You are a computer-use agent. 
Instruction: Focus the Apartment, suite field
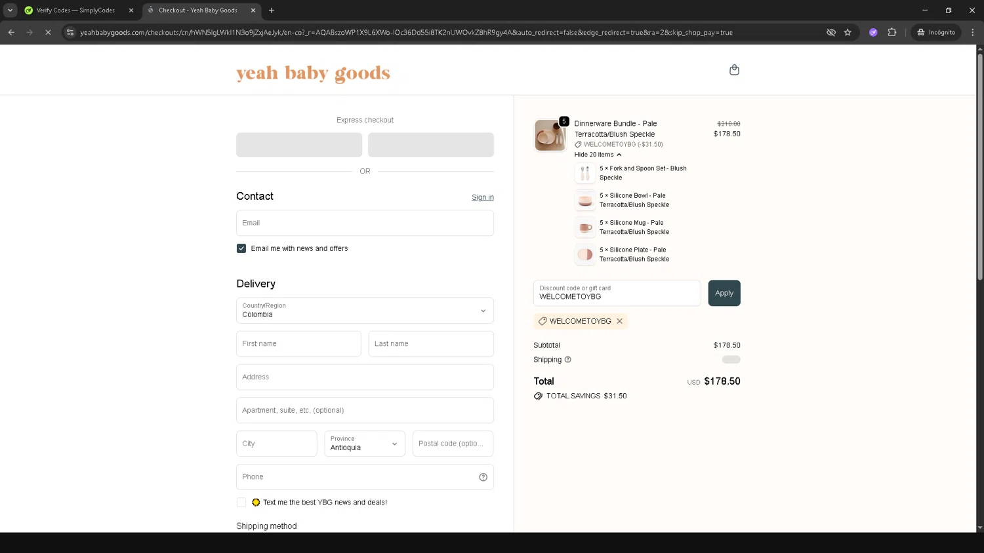point(365,410)
